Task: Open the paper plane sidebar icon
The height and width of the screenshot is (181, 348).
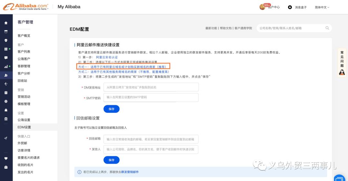Action: point(6,138)
